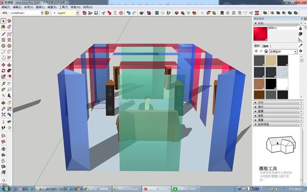Select the Paint Bucket tool
Screen dimensions: 307x192
click(4, 27)
